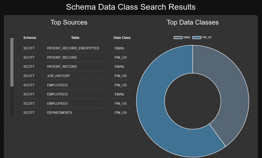Sort by the Table column header
This screenshot has width=262, height=158.
click(x=75, y=38)
